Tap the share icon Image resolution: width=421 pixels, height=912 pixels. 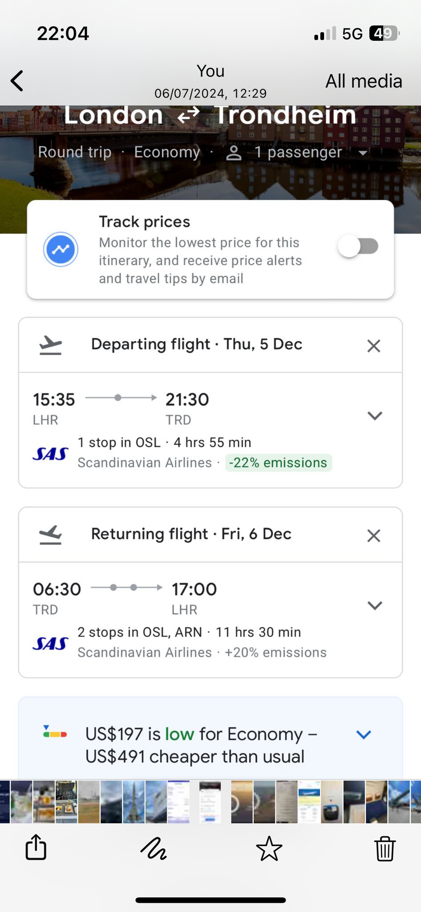[x=36, y=847]
